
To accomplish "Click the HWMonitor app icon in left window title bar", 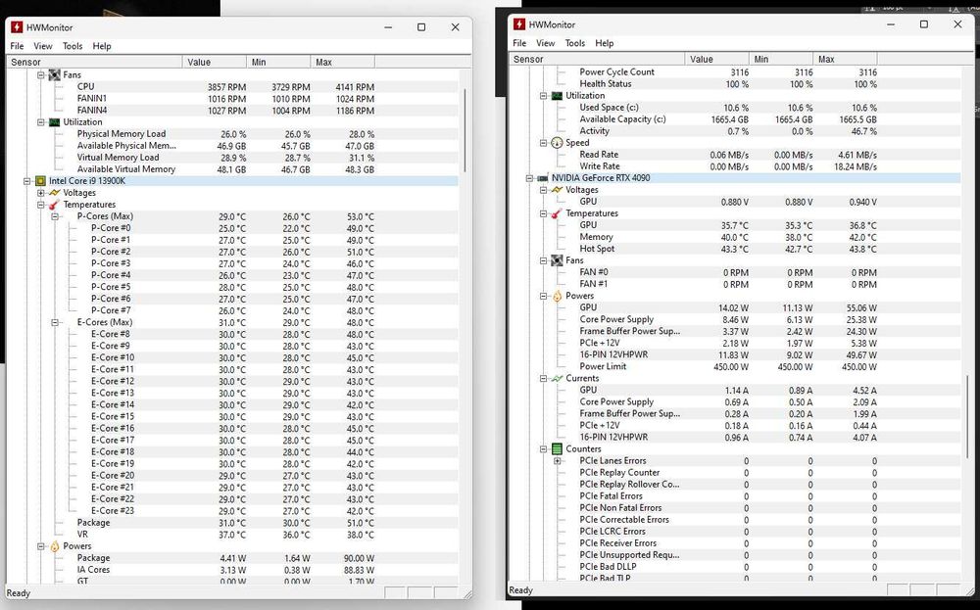I will click(x=17, y=27).
